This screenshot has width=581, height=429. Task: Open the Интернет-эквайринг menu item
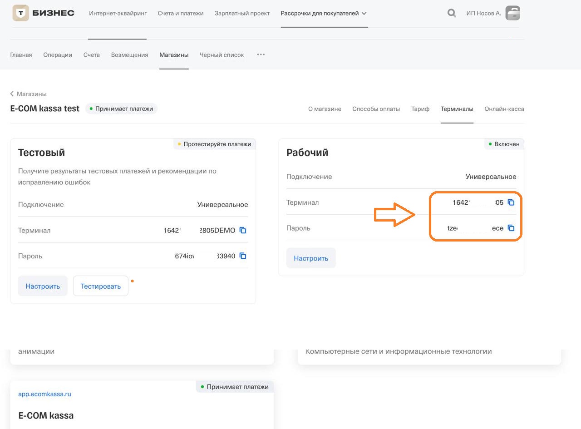pyautogui.click(x=118, y=13)
